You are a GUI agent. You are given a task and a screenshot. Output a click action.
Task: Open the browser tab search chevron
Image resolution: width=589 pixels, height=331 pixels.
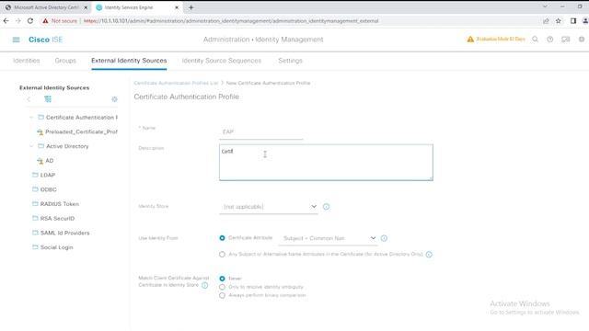pyautogui.click(x=545, y=6)
